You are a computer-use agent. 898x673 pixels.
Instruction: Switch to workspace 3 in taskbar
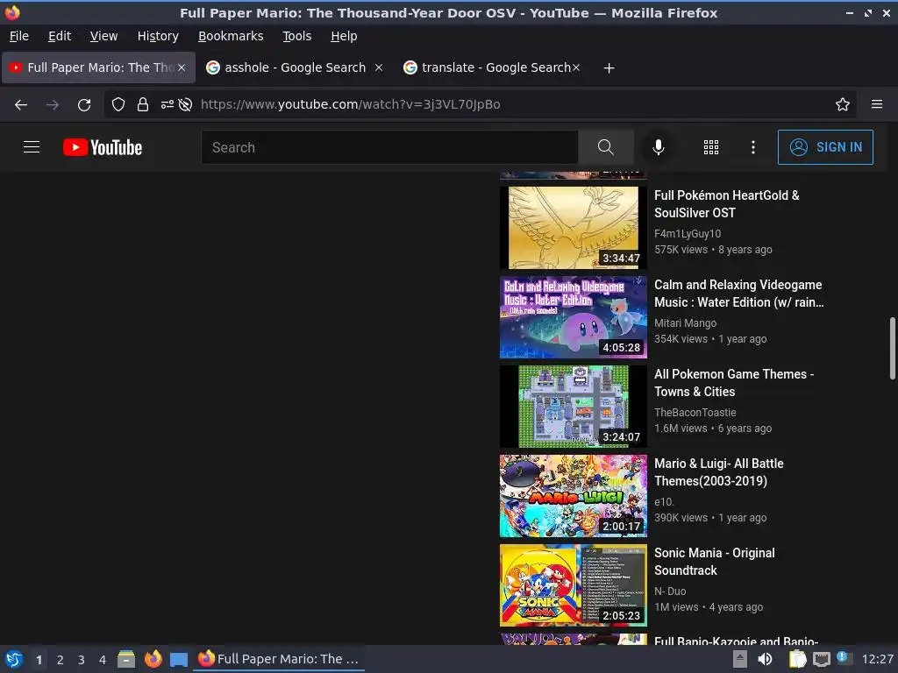click(82, 660)
